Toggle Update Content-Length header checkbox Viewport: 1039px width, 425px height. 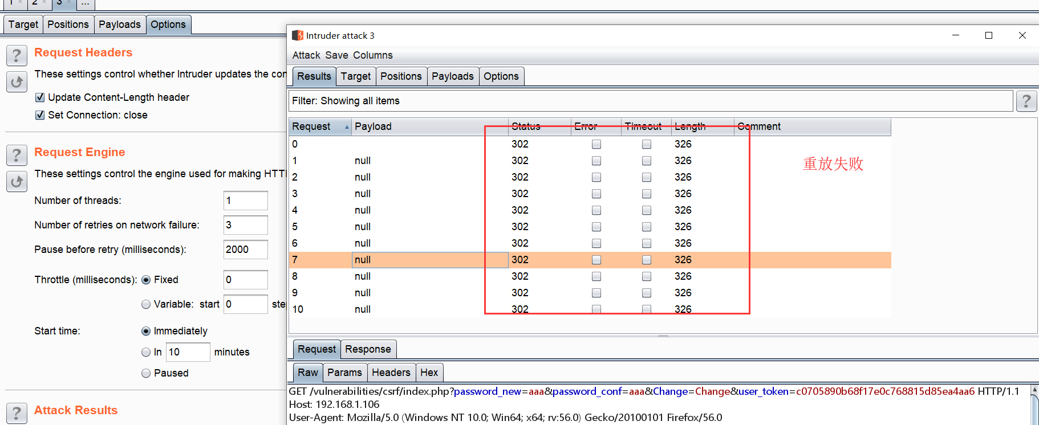[x=40, y=97]
